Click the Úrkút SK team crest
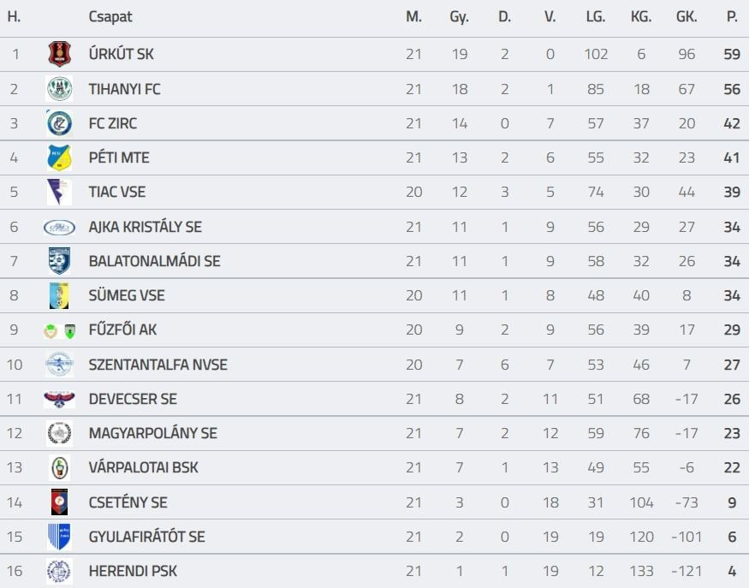Screen dimensions: 749x588 59,55
